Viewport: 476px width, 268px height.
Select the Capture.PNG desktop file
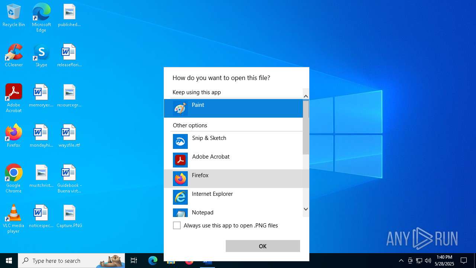69,217
